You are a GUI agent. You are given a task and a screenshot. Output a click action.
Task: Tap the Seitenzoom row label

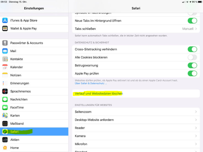coord(83,112)
